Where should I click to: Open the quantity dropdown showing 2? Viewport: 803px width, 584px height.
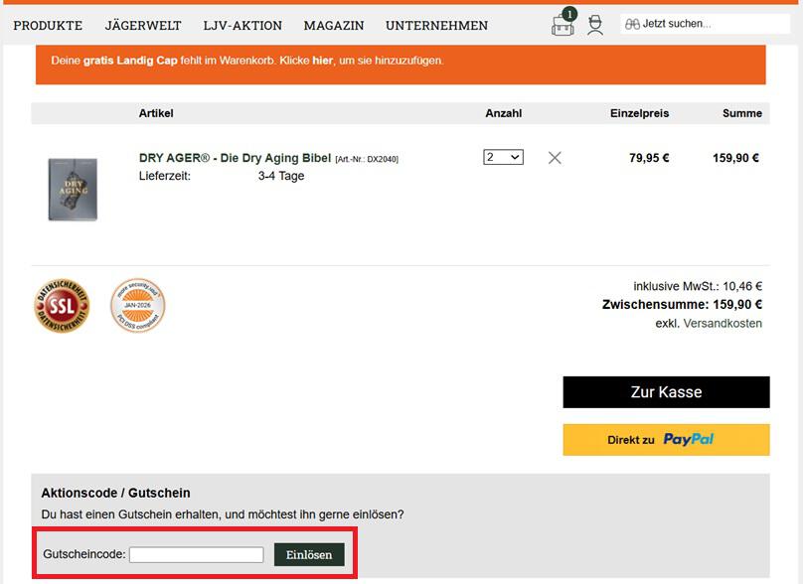[504, 157]
